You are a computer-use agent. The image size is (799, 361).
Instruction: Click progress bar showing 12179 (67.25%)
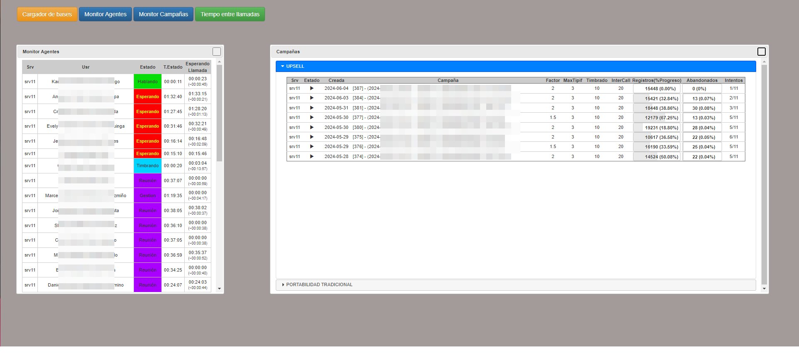click(x=657, y=118)
